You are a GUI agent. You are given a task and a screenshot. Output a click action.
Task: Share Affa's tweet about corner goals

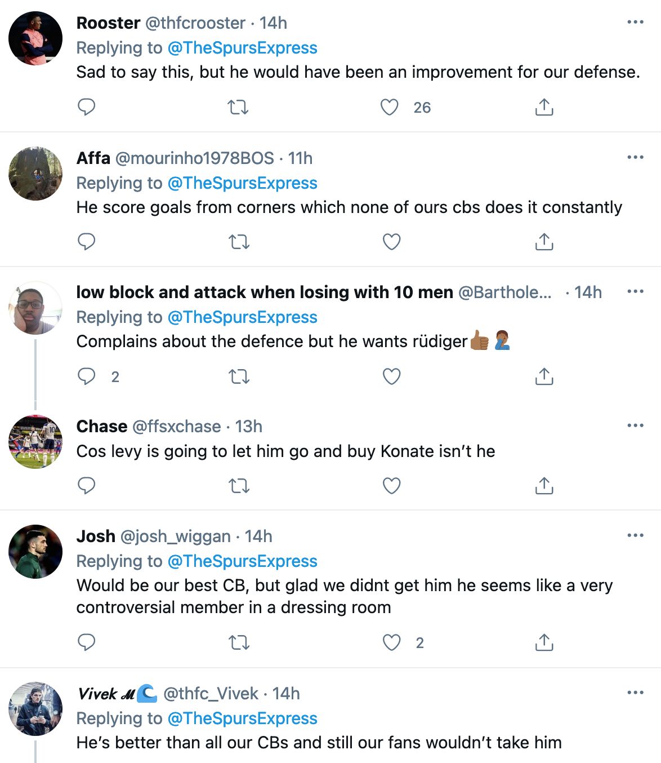click(544, 242)
